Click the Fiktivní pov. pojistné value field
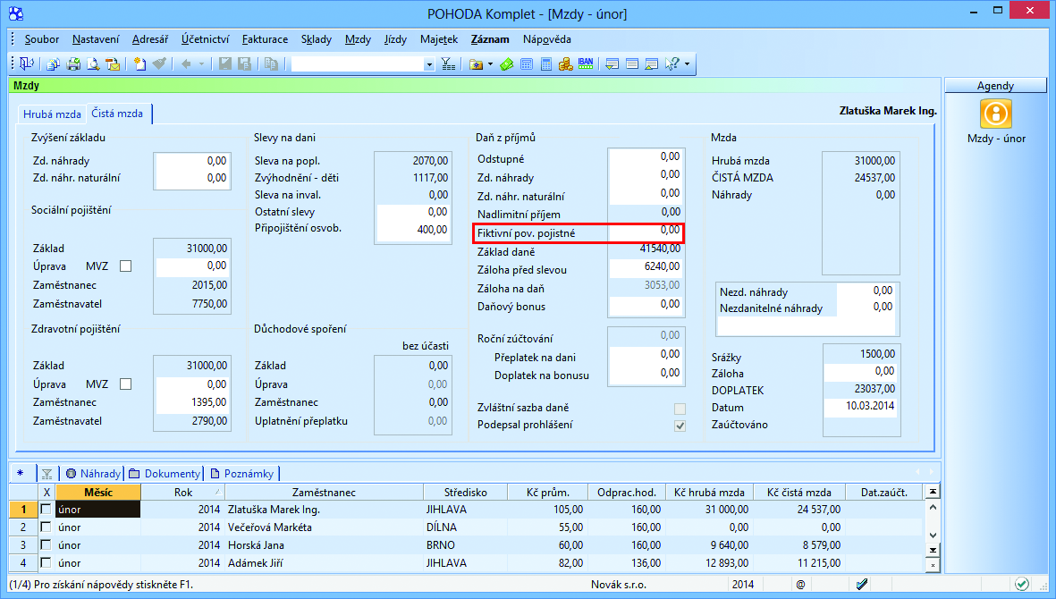This screenshot has width=1056, height=599. (x=646, y=231)
